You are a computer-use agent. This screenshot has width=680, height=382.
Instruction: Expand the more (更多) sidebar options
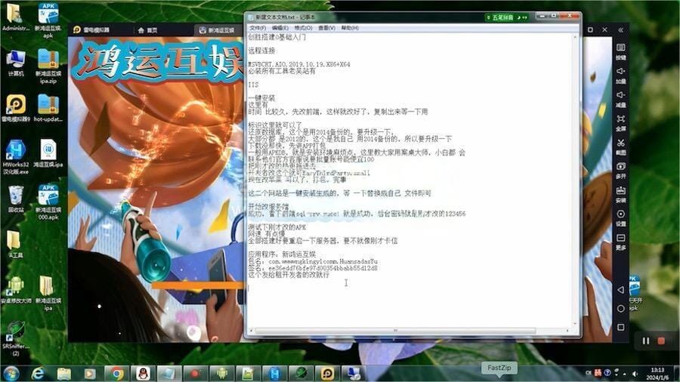click(x=620, y=242)
